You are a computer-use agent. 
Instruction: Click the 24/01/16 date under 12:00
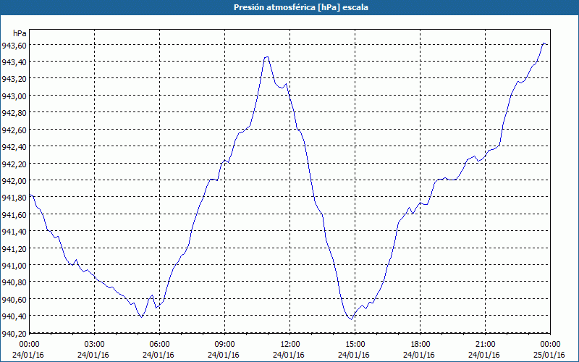(x=289, y=355)
